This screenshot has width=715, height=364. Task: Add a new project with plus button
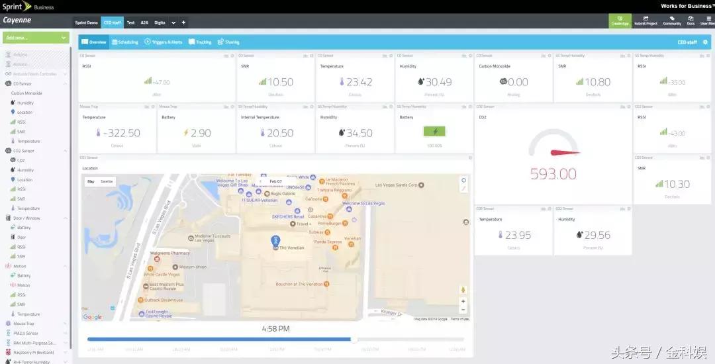(183, 23)
